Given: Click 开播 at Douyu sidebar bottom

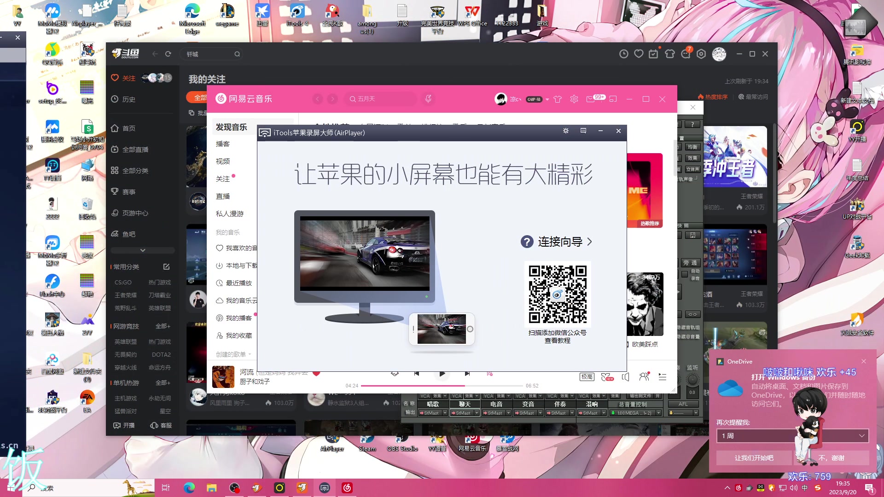Looking at the screenshot, I should tap(124, 425).
